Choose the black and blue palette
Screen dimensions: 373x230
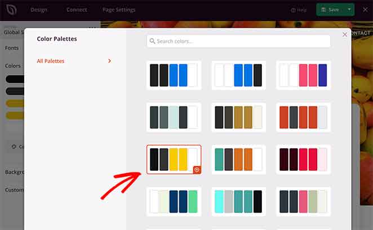pos(174,75)
